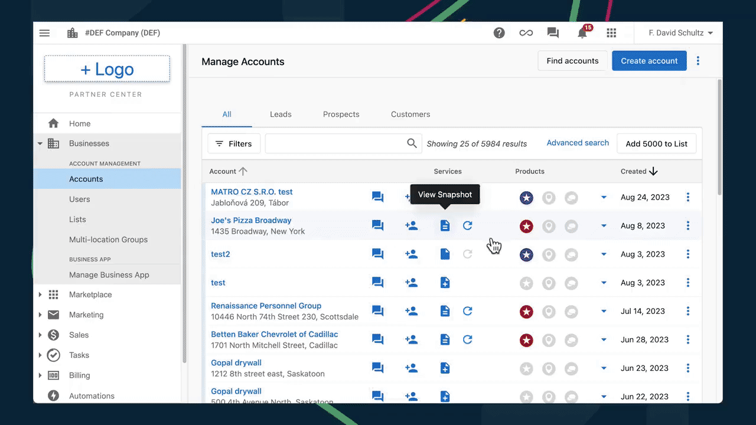The height and width of the screenshot is (425, 756).
Task: Click inside the account search field
Action: [x=337, y=143]
